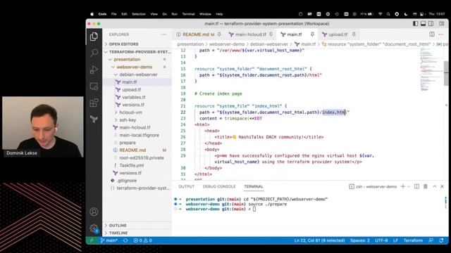Unpin the main-hcloud.tf tab
The width and height of the screenshot is (451, 253).
point(271,34)
